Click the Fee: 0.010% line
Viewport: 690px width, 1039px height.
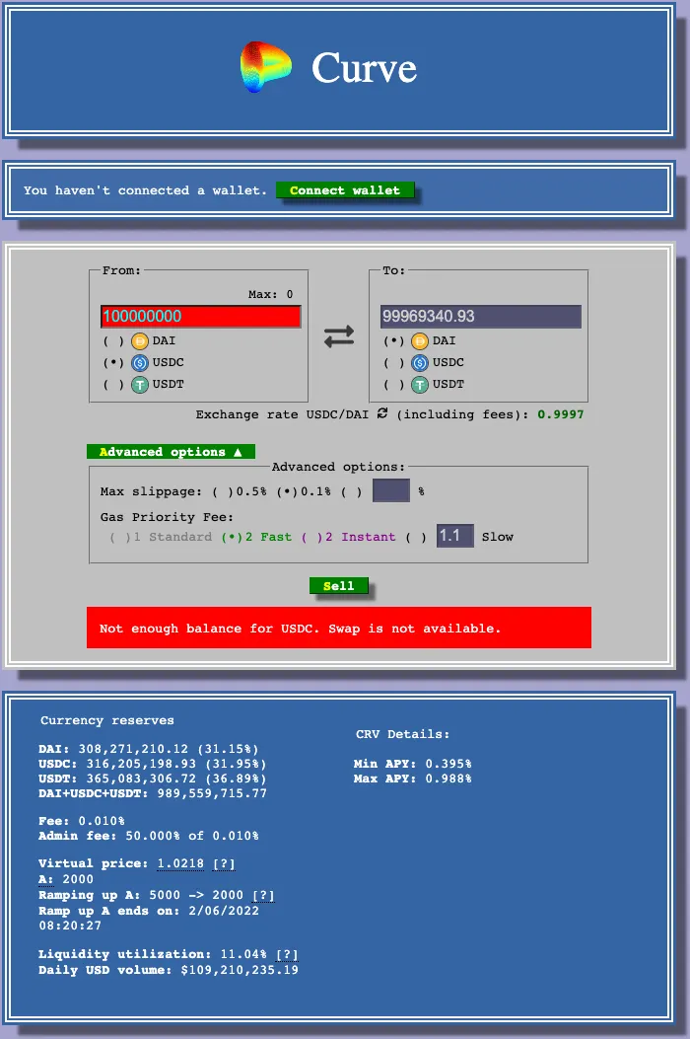pos(82,821)
